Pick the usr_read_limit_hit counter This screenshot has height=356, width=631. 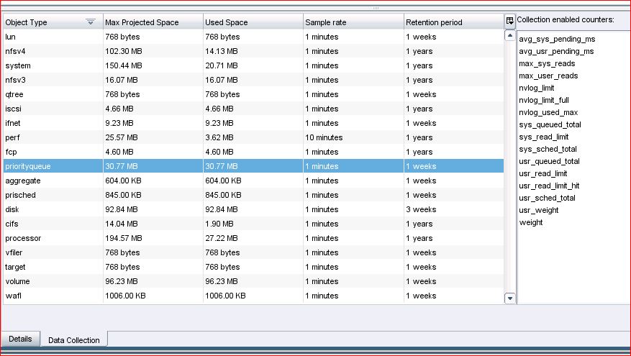[548, 186]
